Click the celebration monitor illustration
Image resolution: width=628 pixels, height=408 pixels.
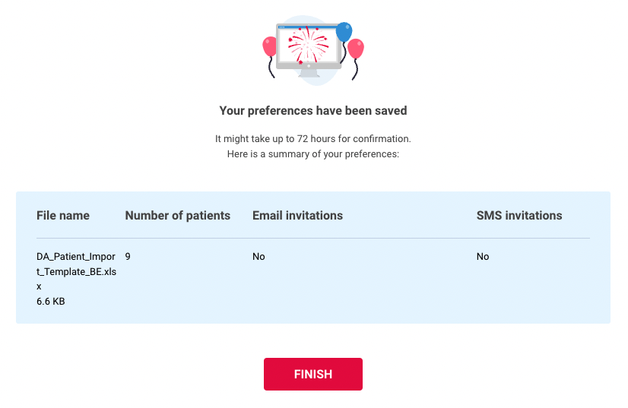pos(312,50)
